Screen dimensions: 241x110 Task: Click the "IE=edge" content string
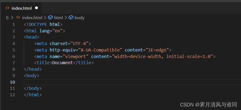pos(157,50)
